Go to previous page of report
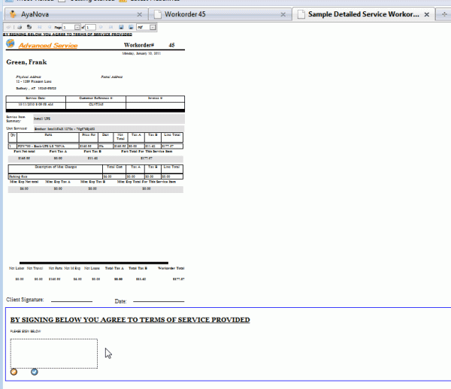 [x=50, y=27]
